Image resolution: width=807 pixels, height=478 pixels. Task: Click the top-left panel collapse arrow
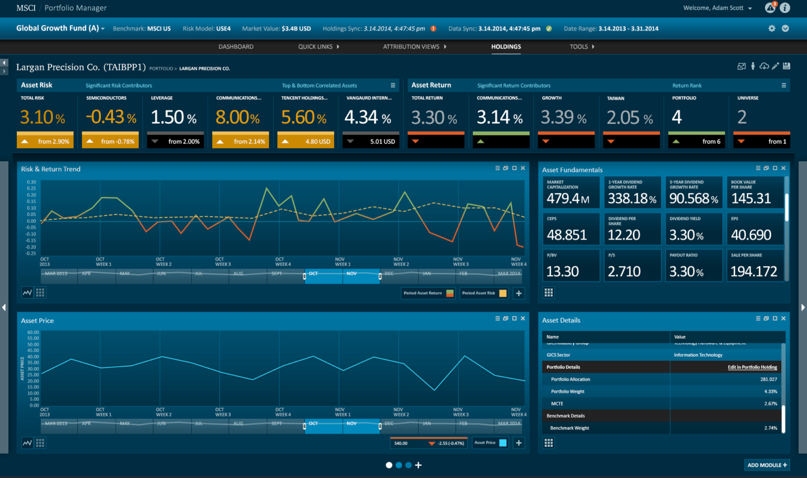pyautogui.click(x=4, y=63)
